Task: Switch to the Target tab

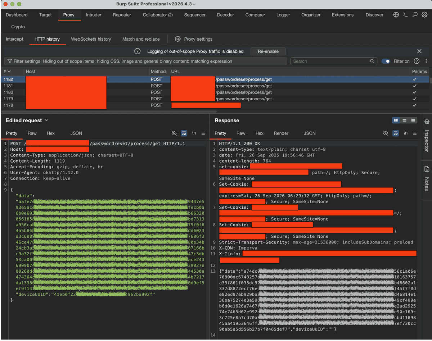Action: (x=45, y=15)
